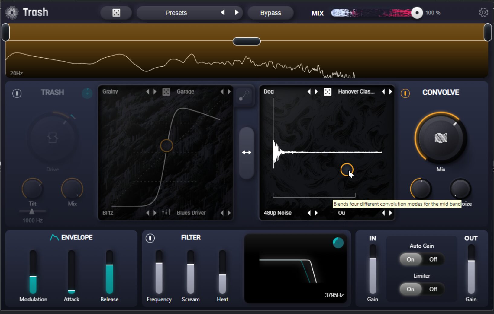Click the Blues Driver style name
This screenshot has height=314, width=494.
[191, 213]
